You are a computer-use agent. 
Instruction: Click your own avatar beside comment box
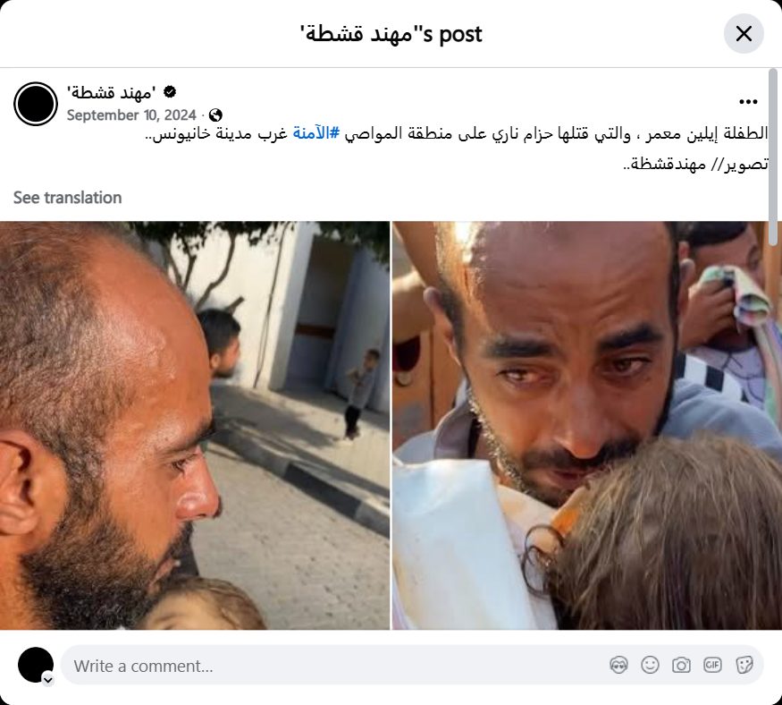36,665
